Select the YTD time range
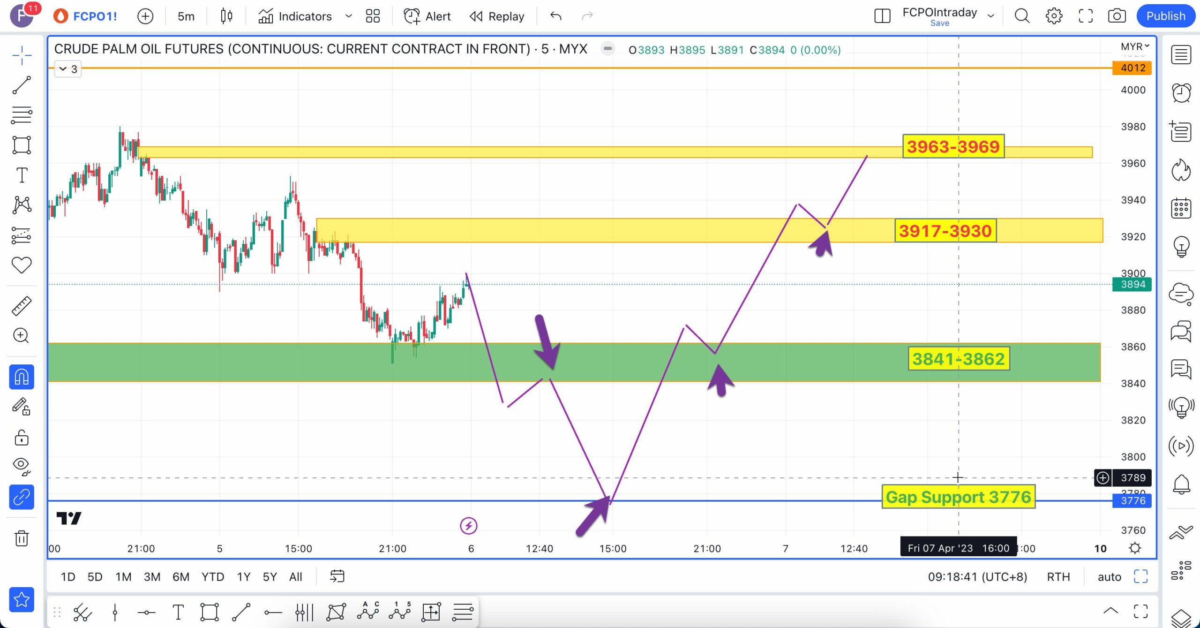The image size is (1200, 628). tap(212, 577)
